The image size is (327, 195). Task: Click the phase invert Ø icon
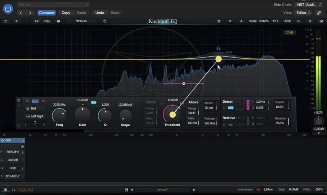coord(230,21)
